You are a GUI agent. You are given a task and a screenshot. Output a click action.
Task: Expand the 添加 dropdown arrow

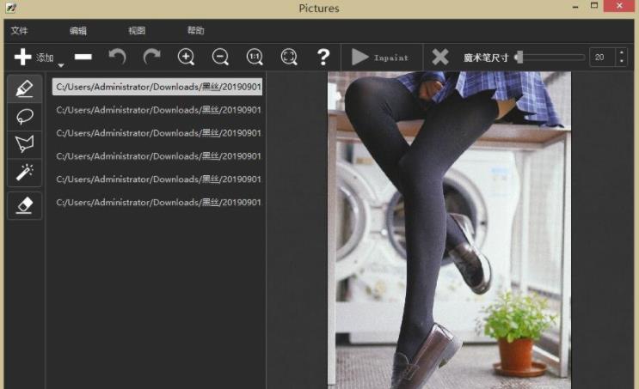coord(61,65)
